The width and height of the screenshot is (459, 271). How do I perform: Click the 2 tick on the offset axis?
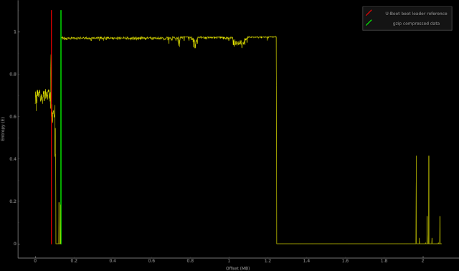pos(422,261)
